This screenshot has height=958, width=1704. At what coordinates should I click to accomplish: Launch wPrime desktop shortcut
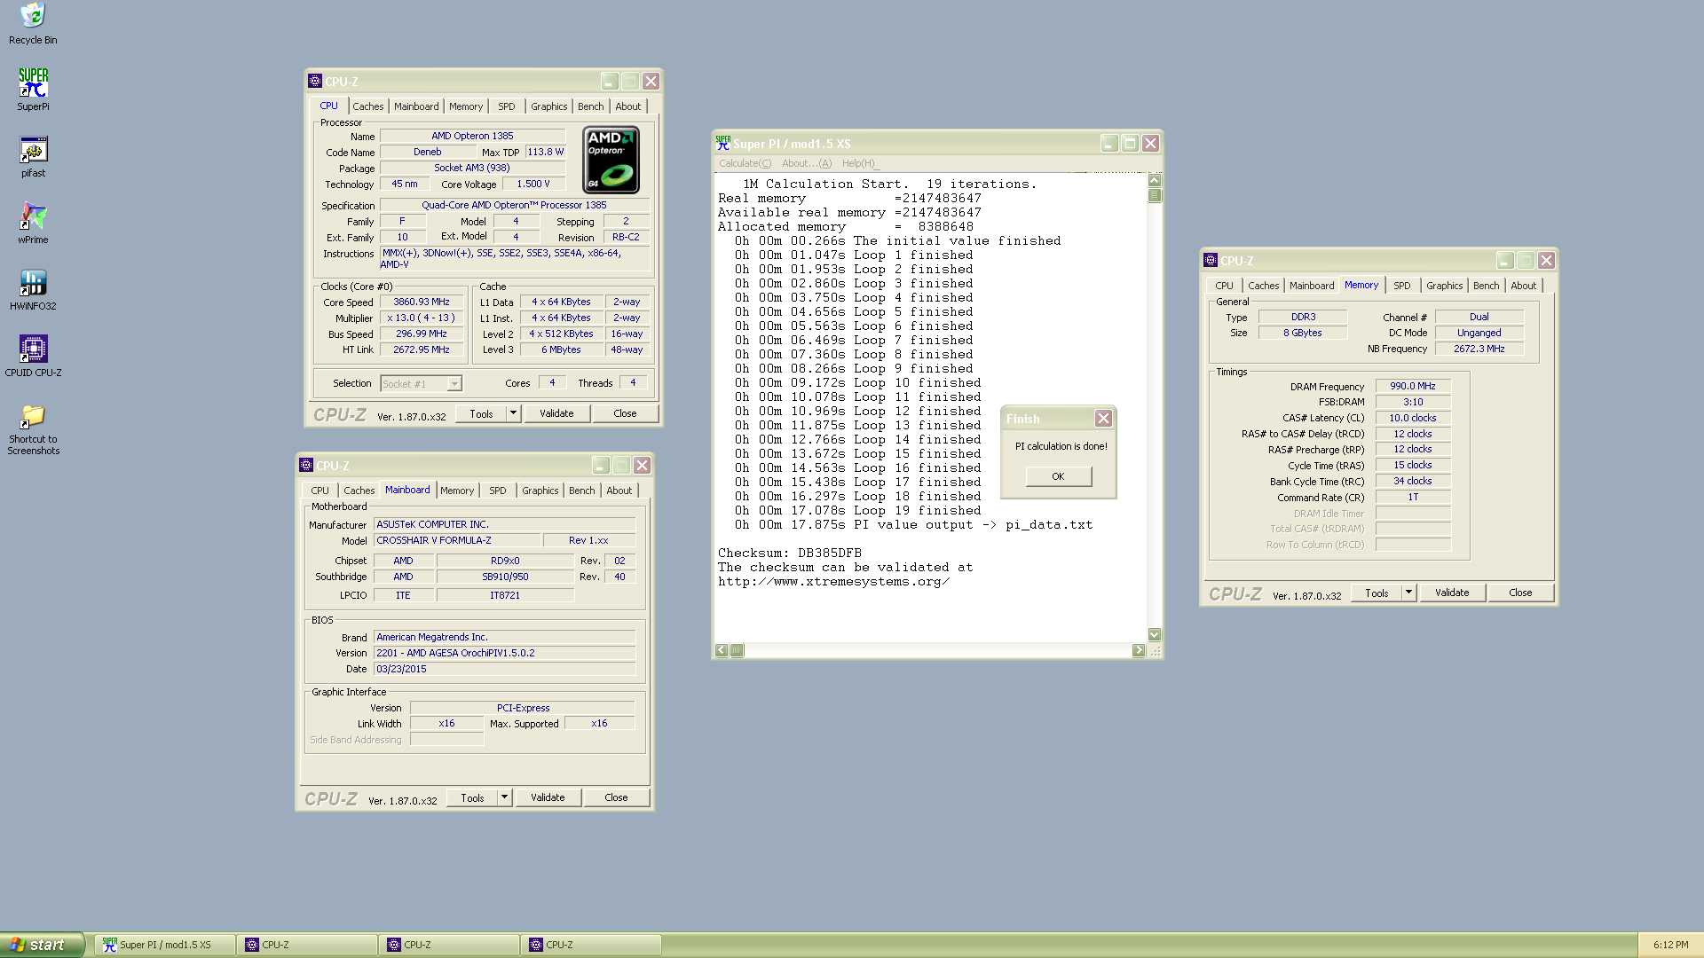click(33, 223)
